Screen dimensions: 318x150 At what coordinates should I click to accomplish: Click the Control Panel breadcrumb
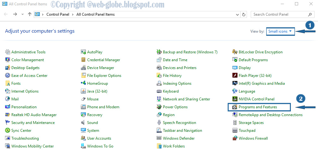click(x=58, y=14)
